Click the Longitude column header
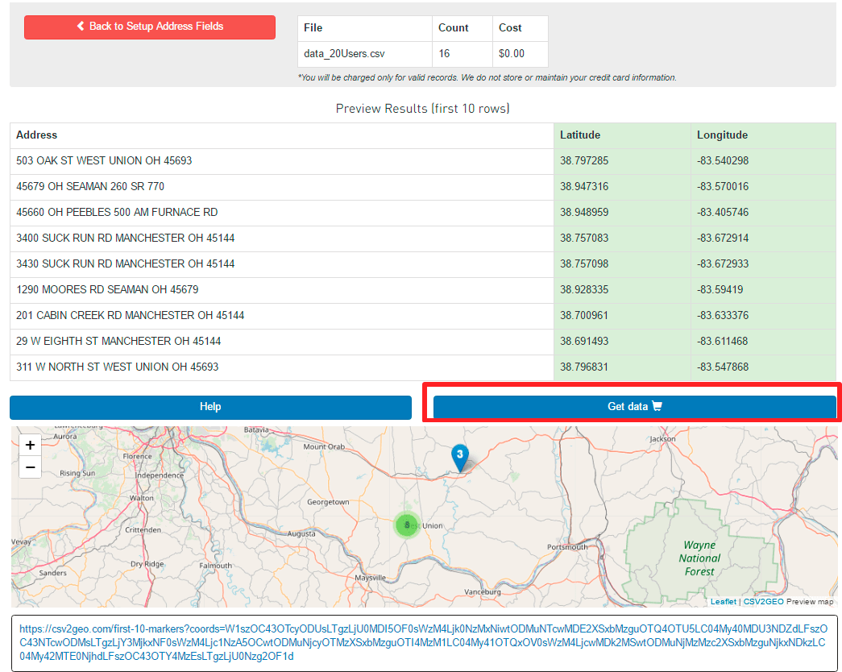The width and height of the screenshot is (842, 672). pyautogui.click(x=763, y=135)
